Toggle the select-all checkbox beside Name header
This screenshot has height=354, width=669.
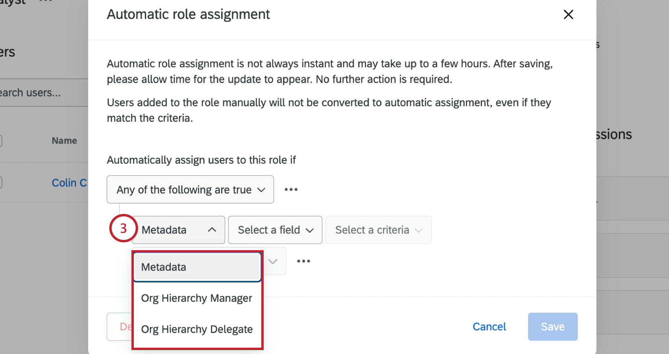(x=1, y=141)
